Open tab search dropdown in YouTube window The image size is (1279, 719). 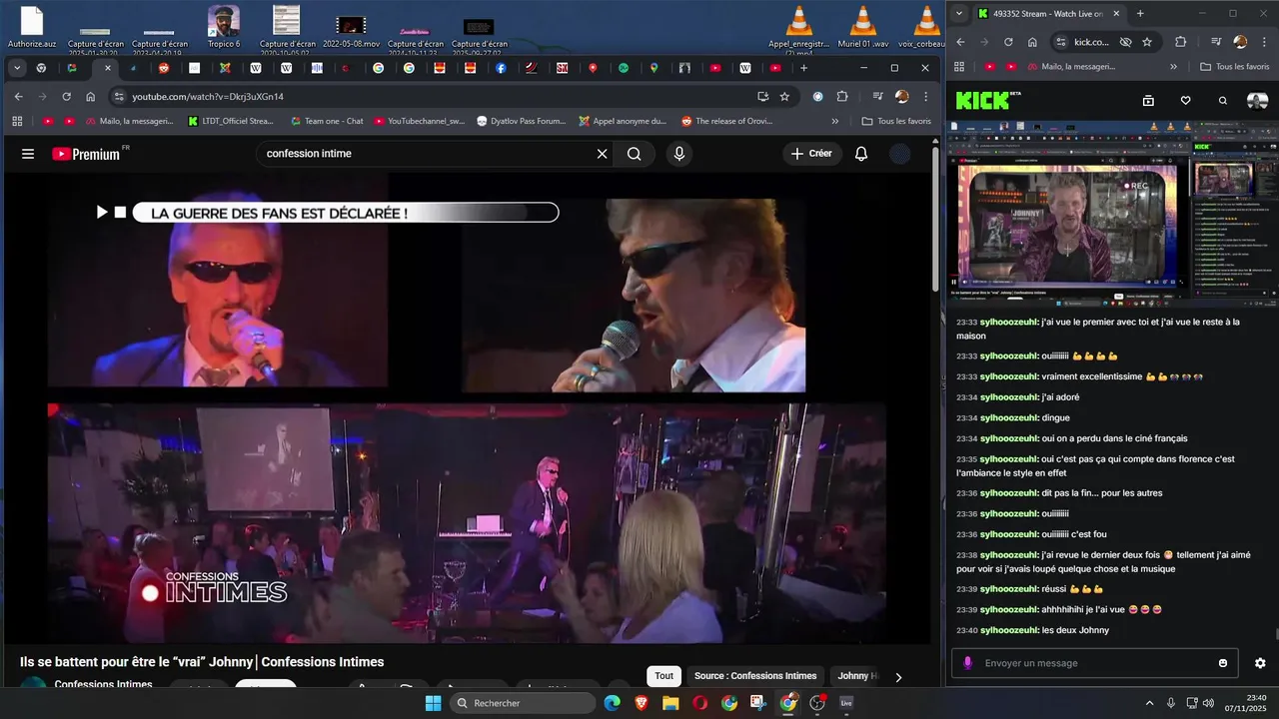(17, 68)
